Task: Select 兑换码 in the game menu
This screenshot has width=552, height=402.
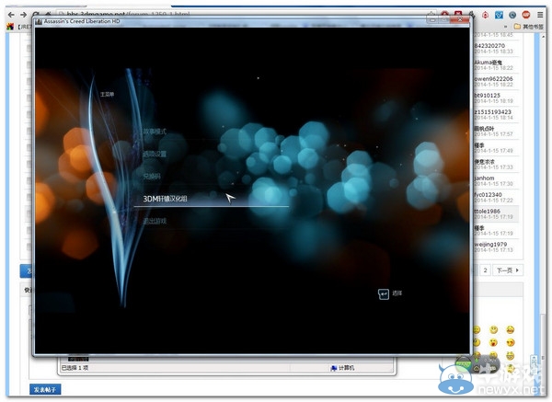Action: point(152,176)
